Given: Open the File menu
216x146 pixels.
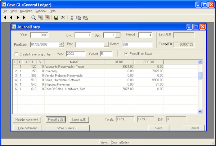Looking at the screenshot, I should (x=5, y=11).
